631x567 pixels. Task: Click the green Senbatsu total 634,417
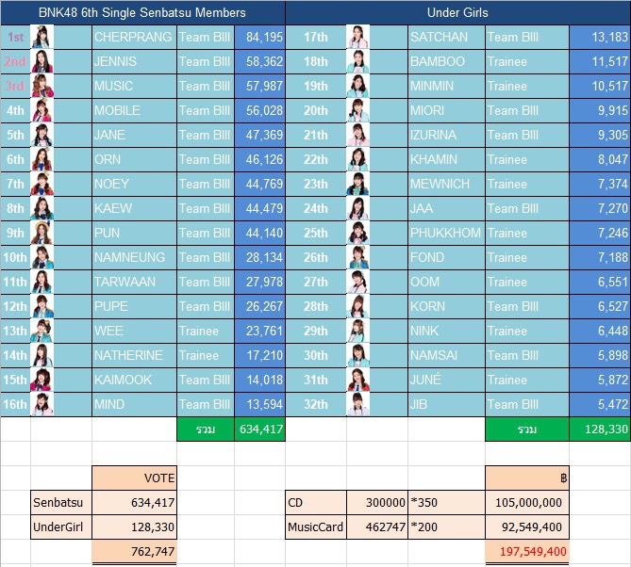(x=259, y=429)
